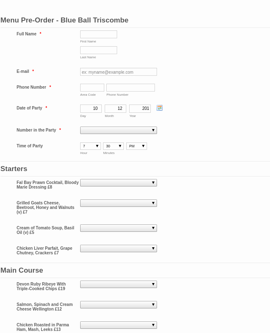Viewport: 270px width, 333px height.
Task: Click the First Name input field
Action: [x=98, y=35]
